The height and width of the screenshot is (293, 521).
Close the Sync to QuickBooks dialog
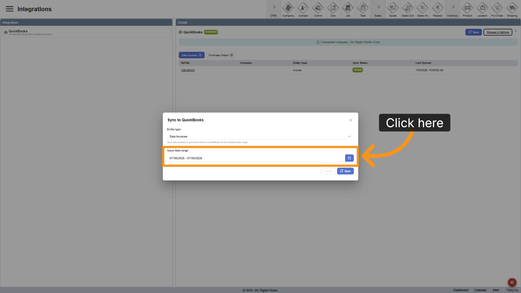tap(351, 120)
